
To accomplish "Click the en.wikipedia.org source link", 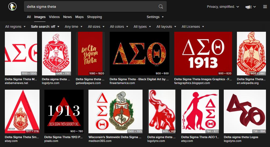I will point(248,83).
